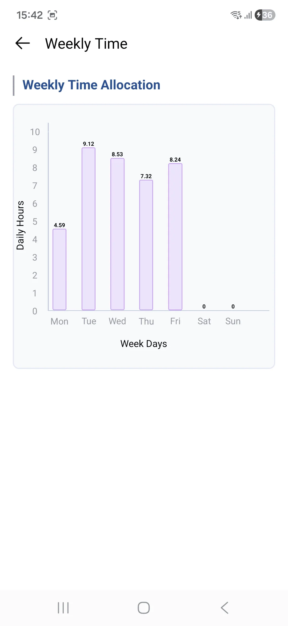
Task: Tap the Daily Hours axis label
Action: coord(20,225)
